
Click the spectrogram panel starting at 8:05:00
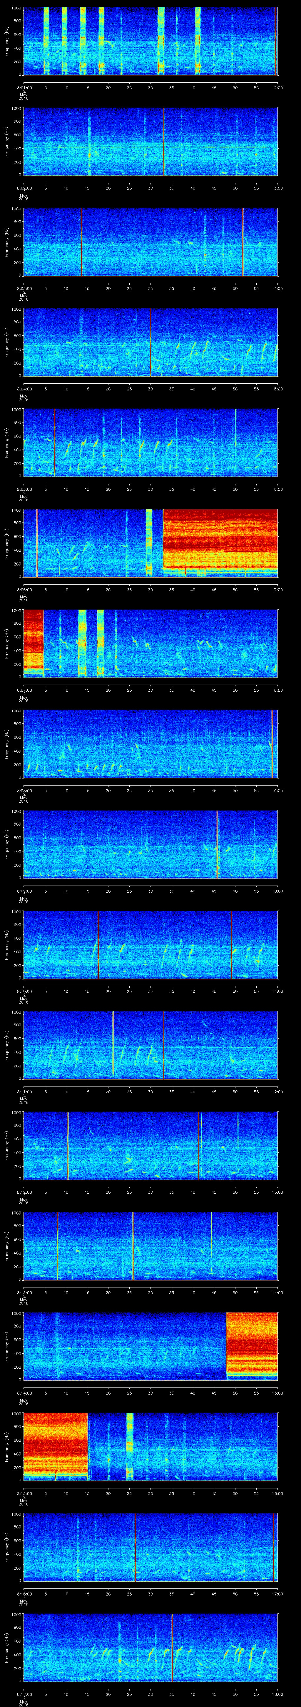point(151,443)
